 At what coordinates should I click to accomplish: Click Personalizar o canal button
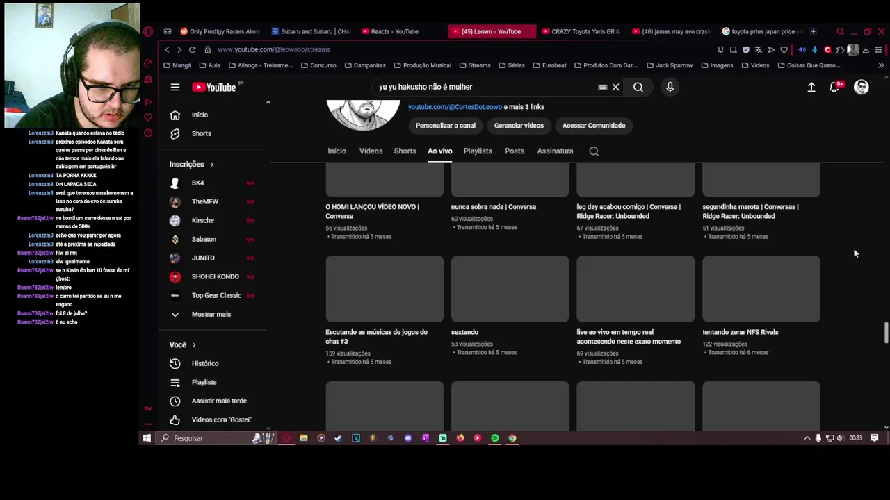(445, 126)
